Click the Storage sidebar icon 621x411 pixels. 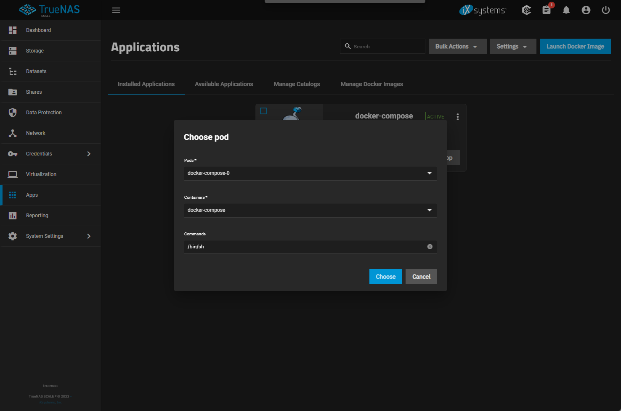[13, 51]
